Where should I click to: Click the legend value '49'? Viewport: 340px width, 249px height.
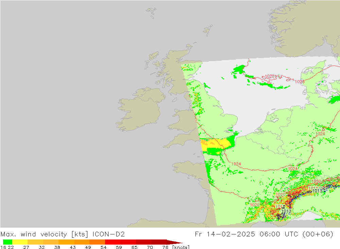pos(88,247)
